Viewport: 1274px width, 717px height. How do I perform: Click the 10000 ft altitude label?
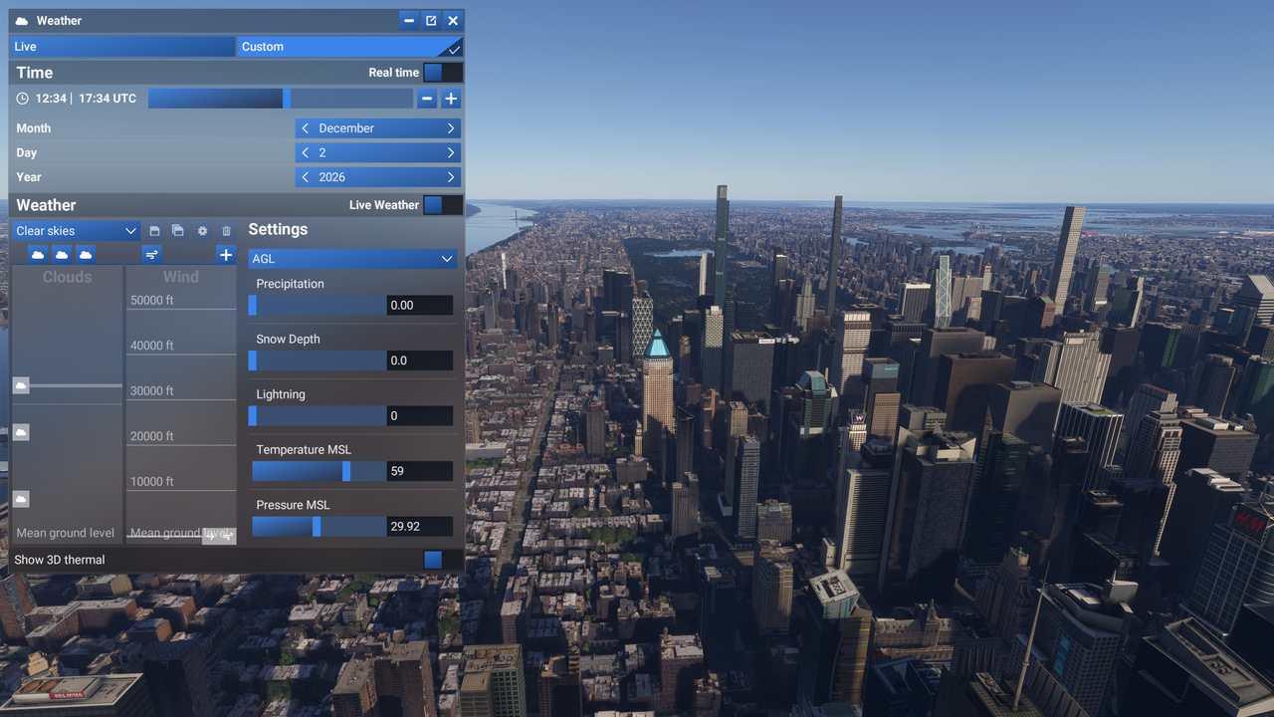tap(152, 481)
